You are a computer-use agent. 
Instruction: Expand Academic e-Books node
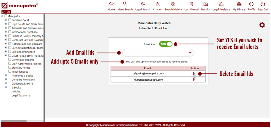coord(6,75)
